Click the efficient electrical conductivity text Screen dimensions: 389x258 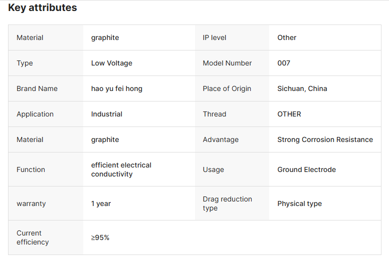pos(121,169)
